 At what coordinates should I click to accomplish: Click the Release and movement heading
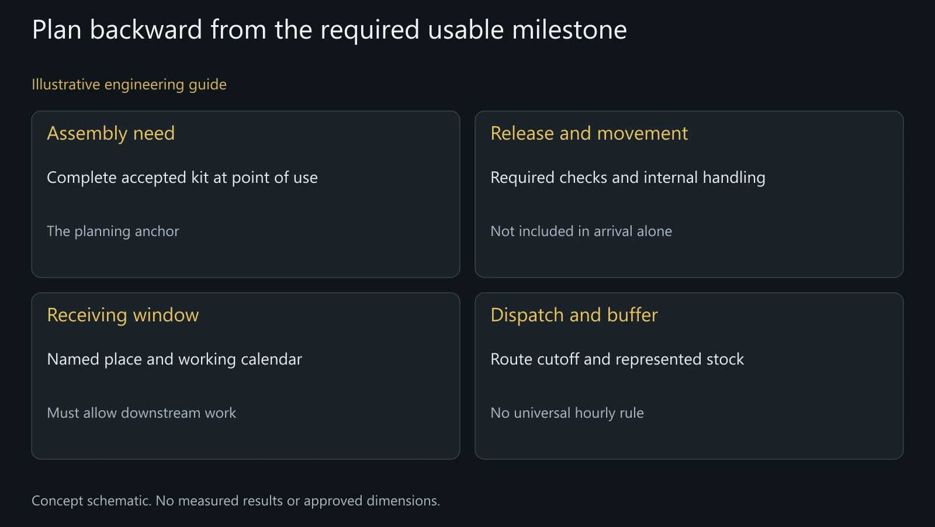589,133
